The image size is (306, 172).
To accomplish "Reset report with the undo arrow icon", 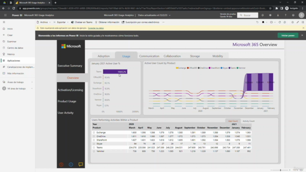I will click(x=257, y=22).
